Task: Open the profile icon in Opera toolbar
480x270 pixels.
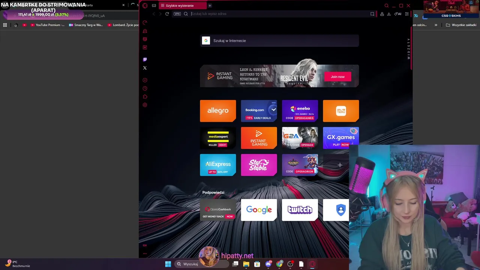Action: pyautogui.click(x=382, y=14)
